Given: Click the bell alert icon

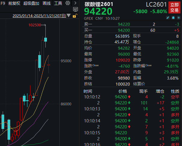Looking at the screenshot, I should 173,18.
